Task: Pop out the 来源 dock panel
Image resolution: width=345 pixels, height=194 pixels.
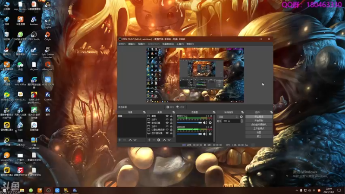Action: coord(174,112)
